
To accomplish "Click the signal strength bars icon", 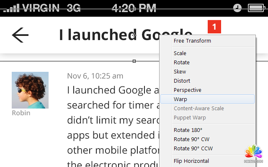I will pos(11,8).
